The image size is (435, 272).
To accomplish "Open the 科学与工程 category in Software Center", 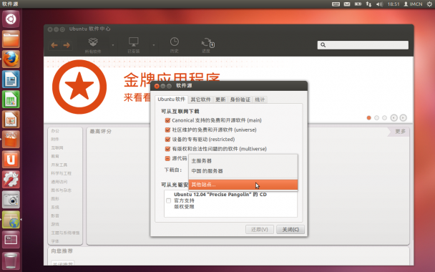I will [x=61, y=173].
